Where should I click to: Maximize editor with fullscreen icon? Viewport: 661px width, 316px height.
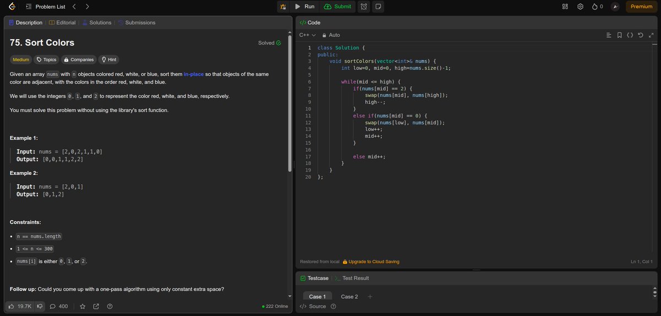point(651,35)
